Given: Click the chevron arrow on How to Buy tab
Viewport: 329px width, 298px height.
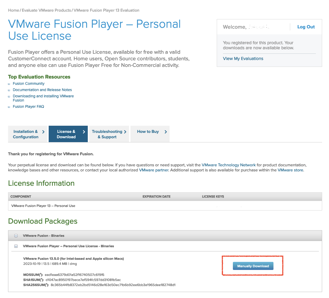Looking at the screenshot, I should [166, 132].
